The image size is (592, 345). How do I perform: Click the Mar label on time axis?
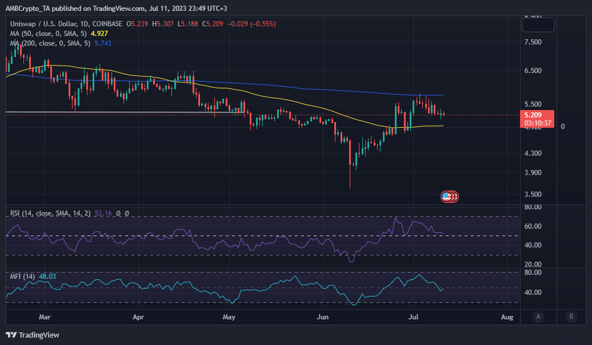pos(45,317)
